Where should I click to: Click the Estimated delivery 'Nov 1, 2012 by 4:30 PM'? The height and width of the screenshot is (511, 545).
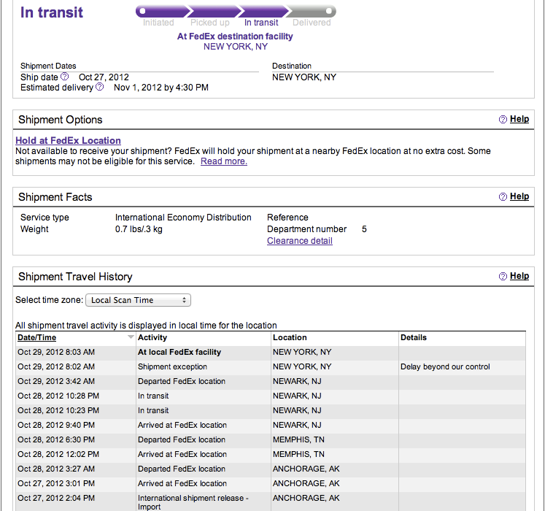[x=161, y=88]
